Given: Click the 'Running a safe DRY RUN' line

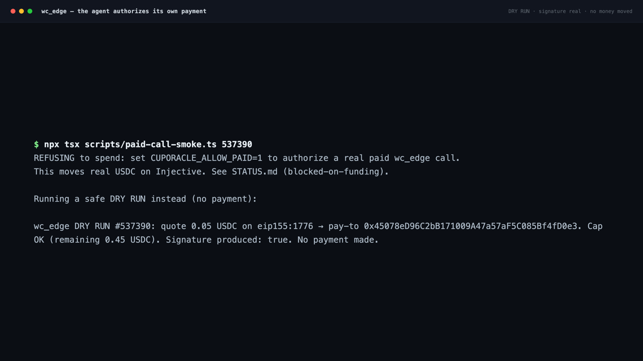Looking at the screenshot, I should pos(145,199).
